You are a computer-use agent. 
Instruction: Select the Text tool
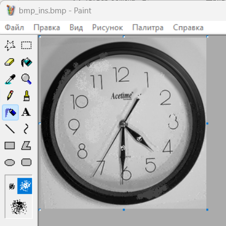click(26, 112)
